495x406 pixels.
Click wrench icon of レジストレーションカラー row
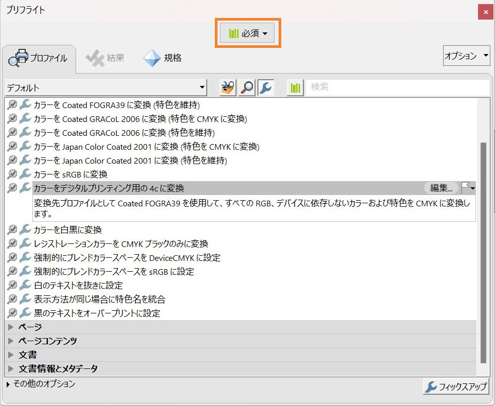(x=25, y=243)
